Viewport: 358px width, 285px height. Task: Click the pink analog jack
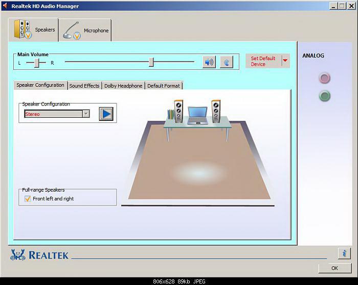point(324,78)
